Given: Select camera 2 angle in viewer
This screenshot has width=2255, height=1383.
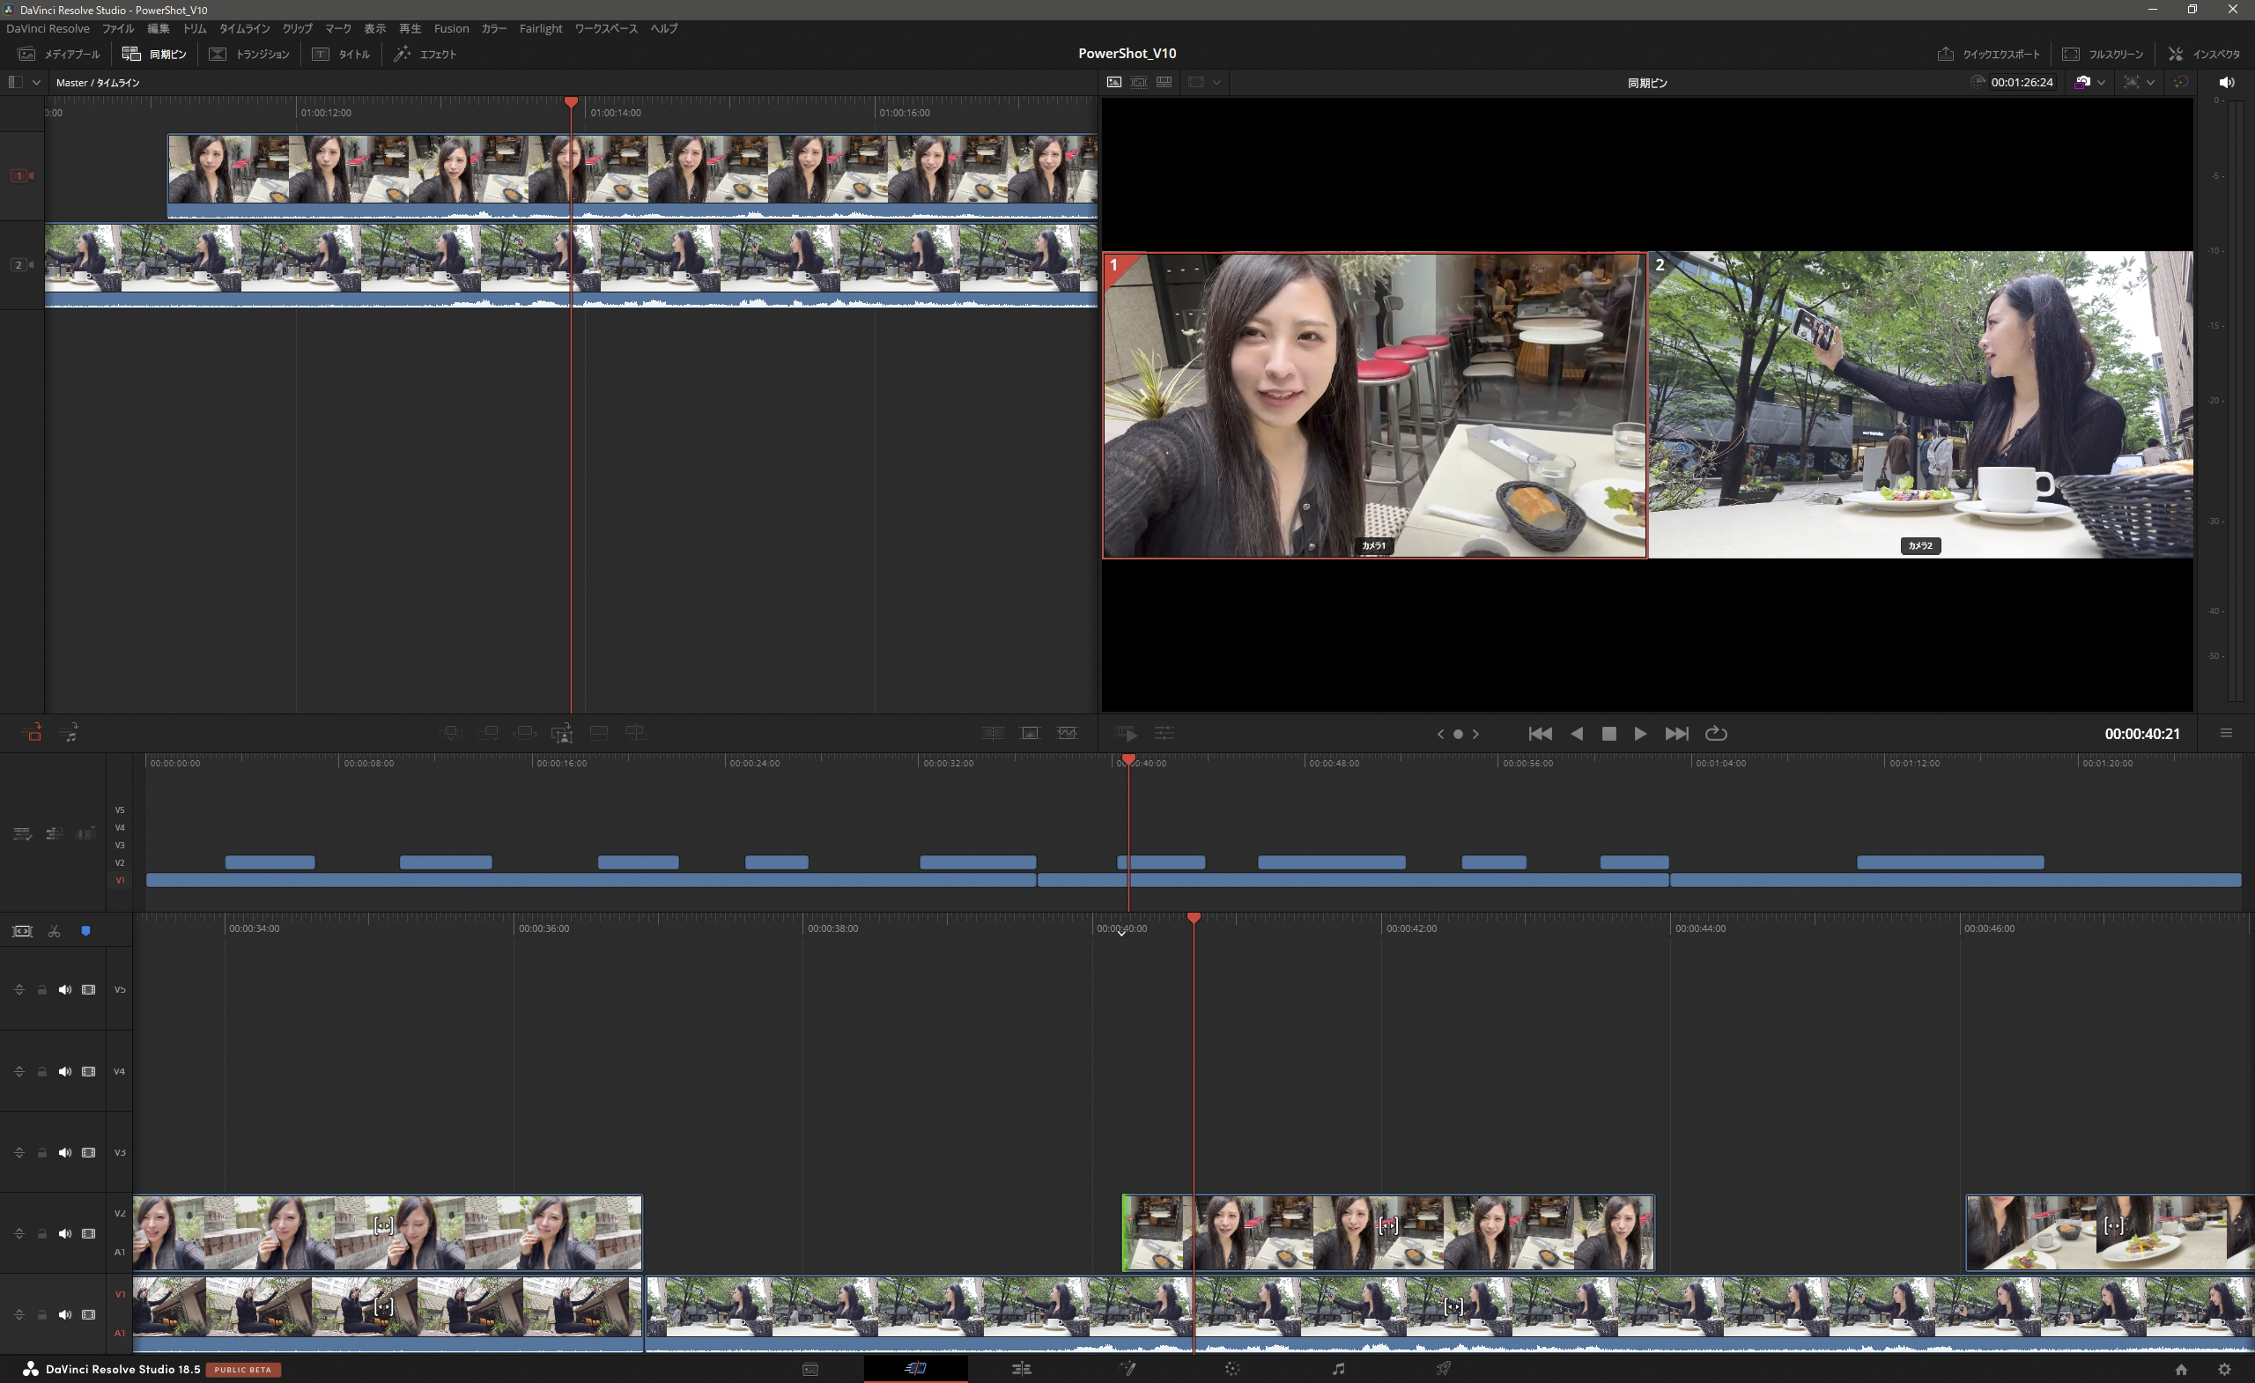Looking at the screenshot, I should point(1920,404).
